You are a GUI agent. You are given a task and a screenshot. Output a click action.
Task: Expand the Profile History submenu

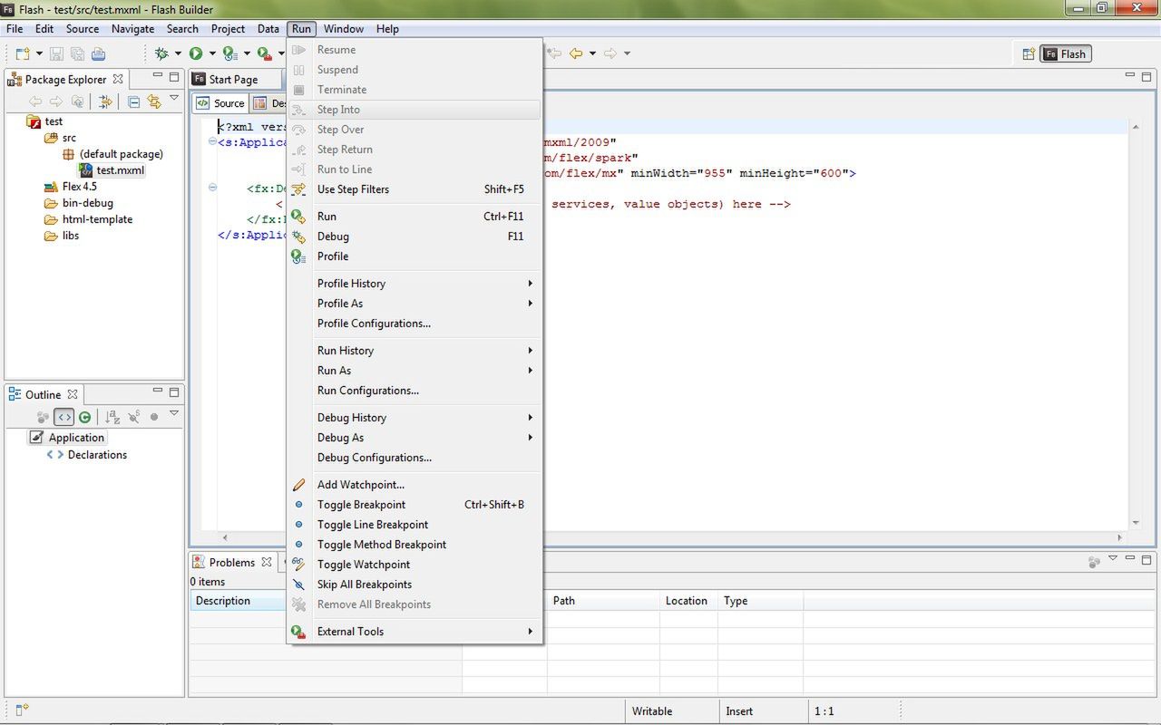pos(415,284)
